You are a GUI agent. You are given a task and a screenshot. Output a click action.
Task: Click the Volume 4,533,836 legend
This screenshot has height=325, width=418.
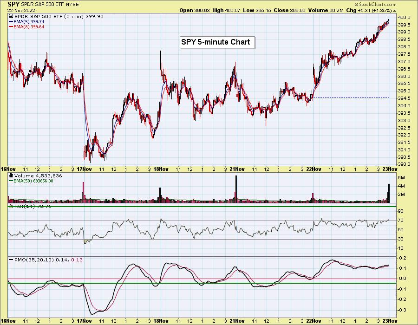tap(38, 175)
